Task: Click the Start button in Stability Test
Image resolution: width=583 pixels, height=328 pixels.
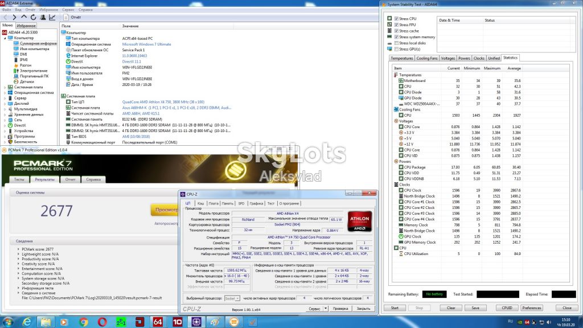Action: pos(395,308)
